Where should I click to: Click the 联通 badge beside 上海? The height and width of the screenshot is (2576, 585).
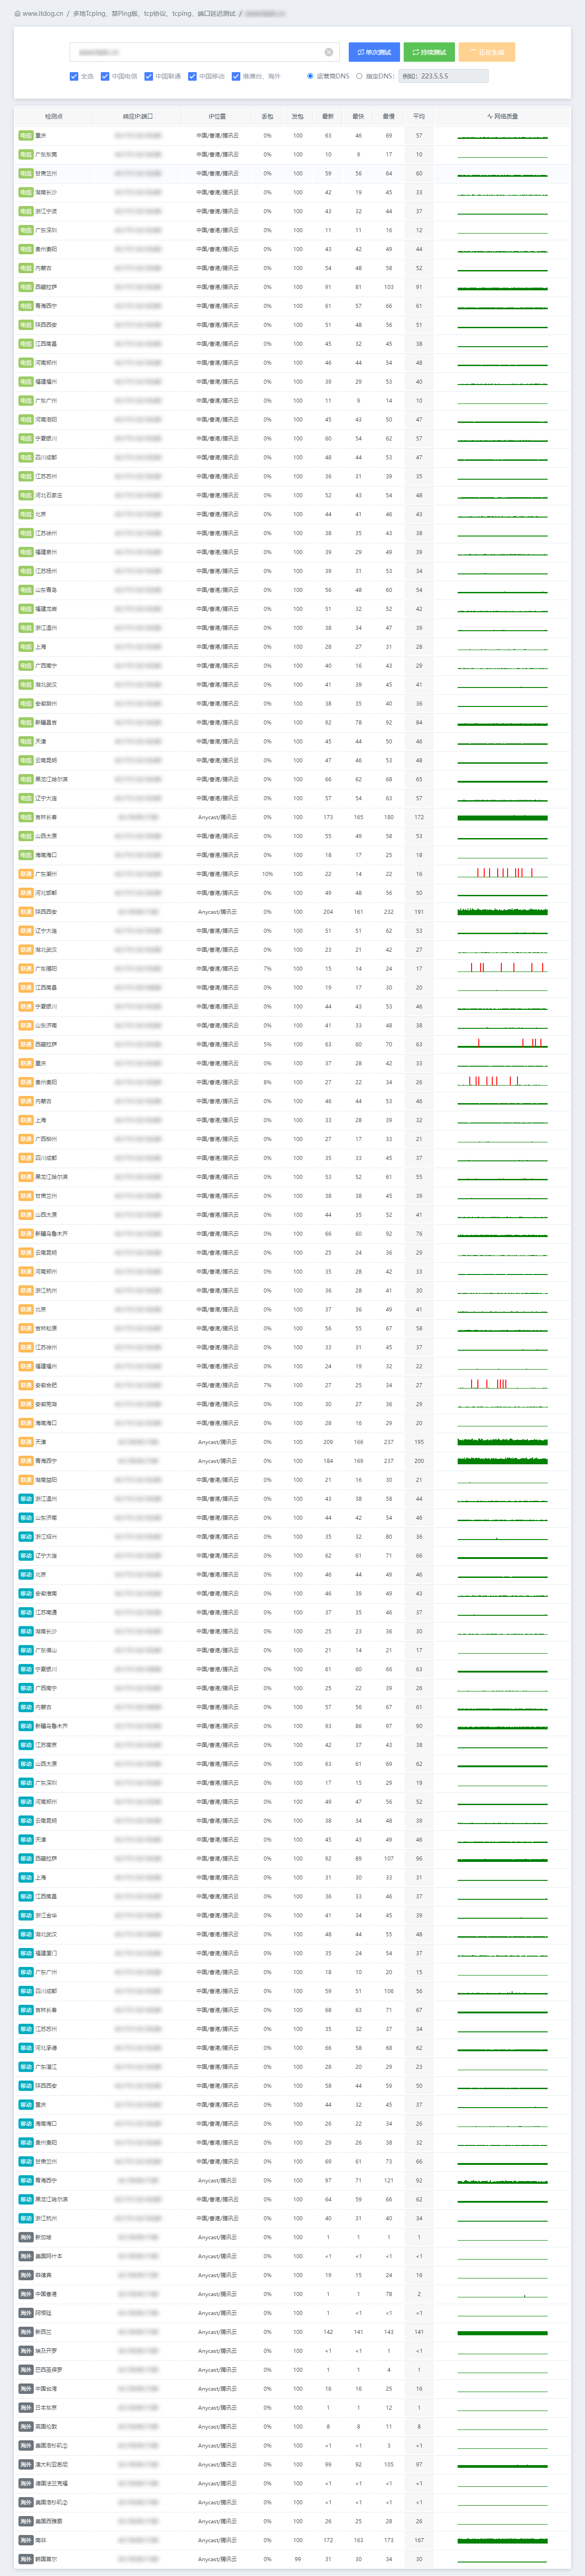(26, 1120)
